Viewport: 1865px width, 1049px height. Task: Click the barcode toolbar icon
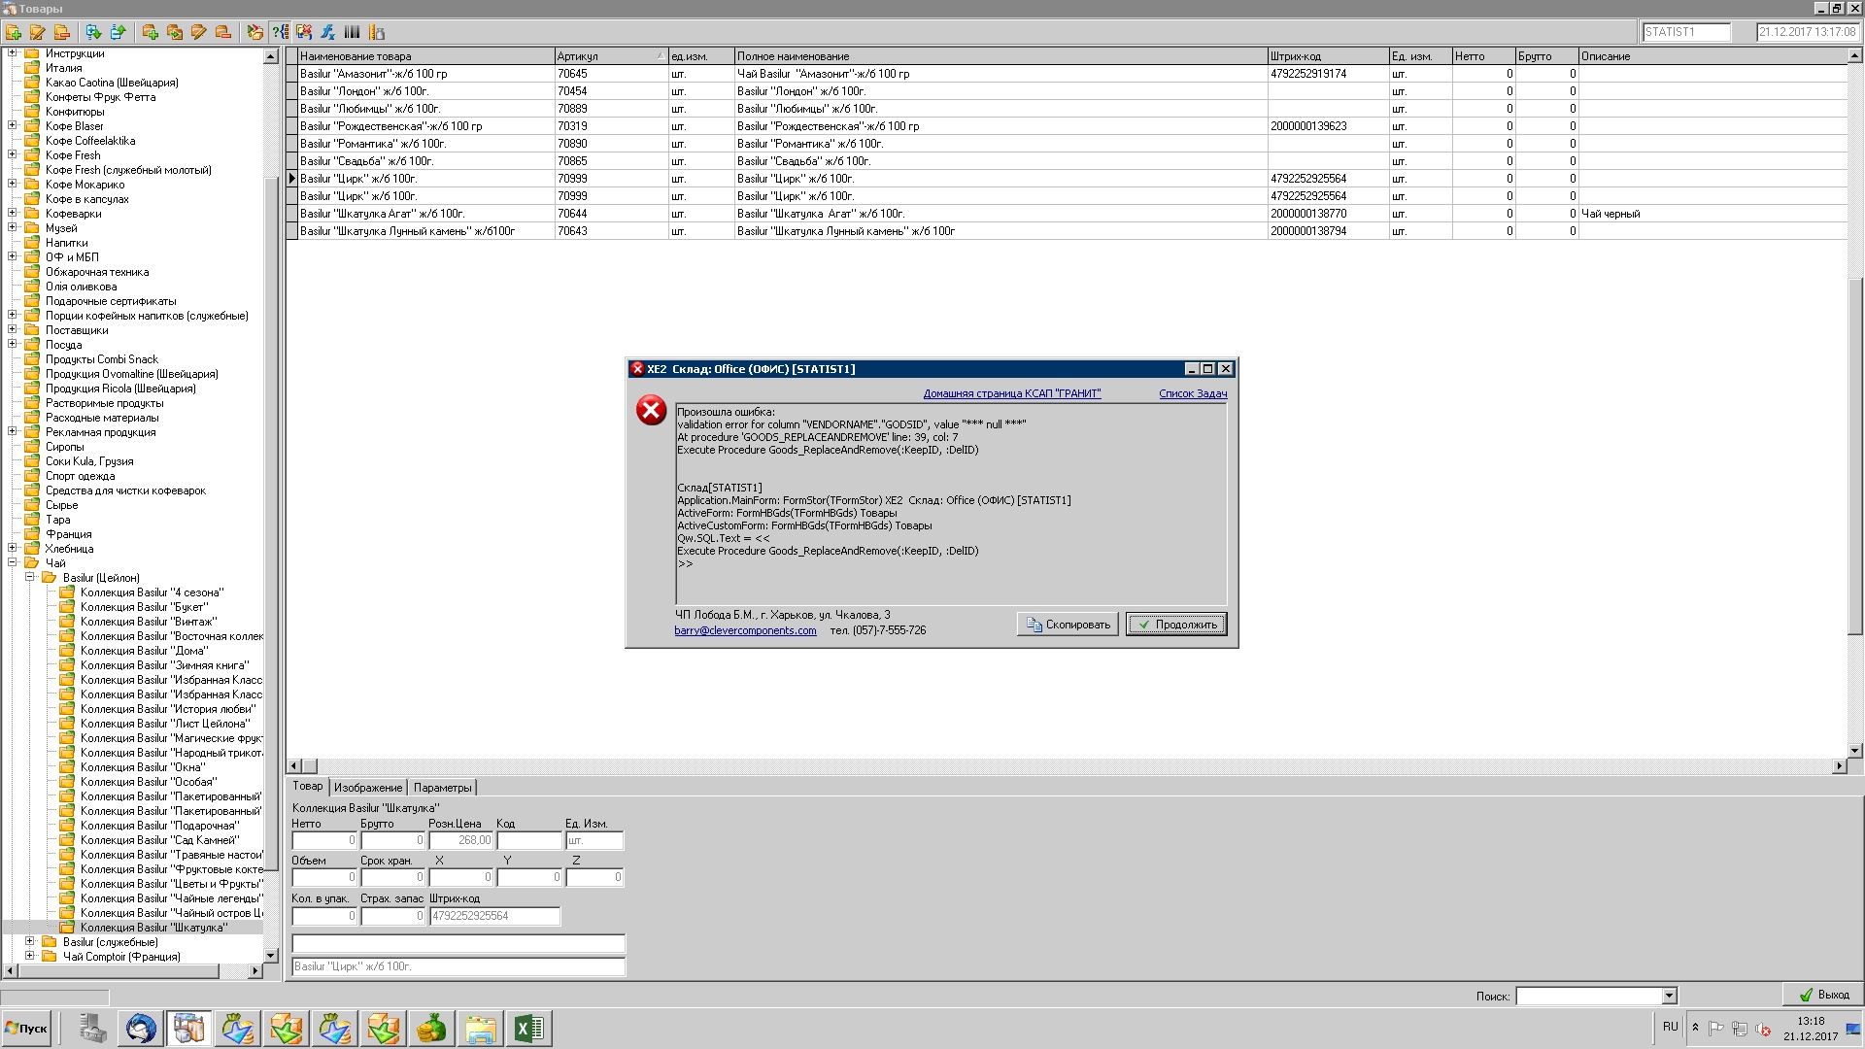tap(353, 32)
